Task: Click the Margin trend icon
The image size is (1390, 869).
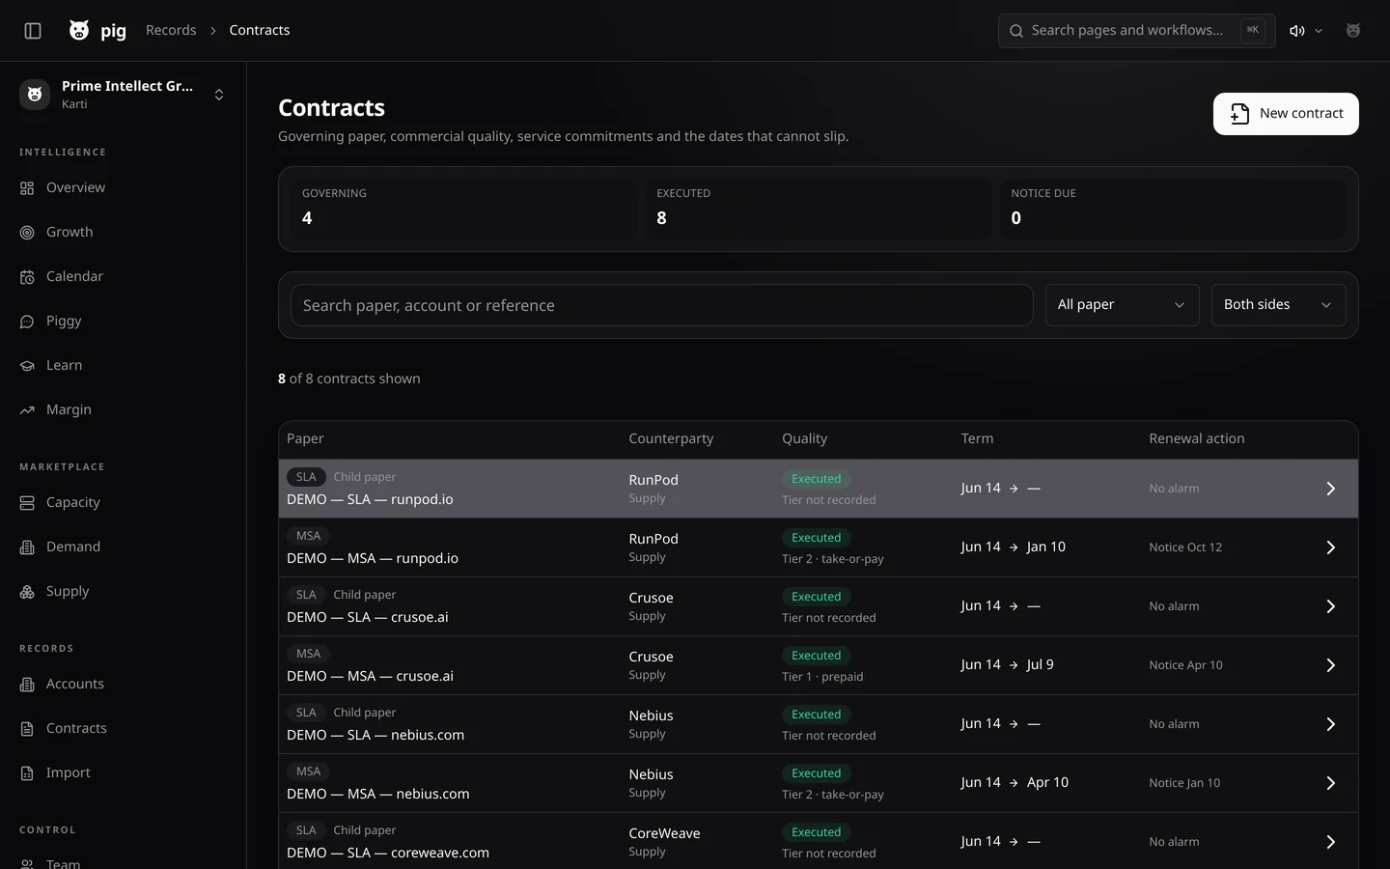Action: 27,410
